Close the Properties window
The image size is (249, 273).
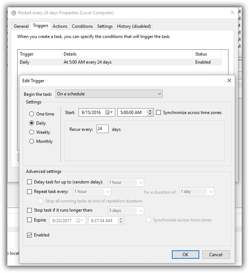point(233,12)
